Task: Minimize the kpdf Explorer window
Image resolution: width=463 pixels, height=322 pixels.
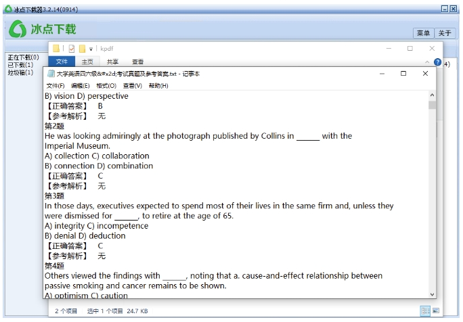Action: pyautogui.click(x=389, y=49)
